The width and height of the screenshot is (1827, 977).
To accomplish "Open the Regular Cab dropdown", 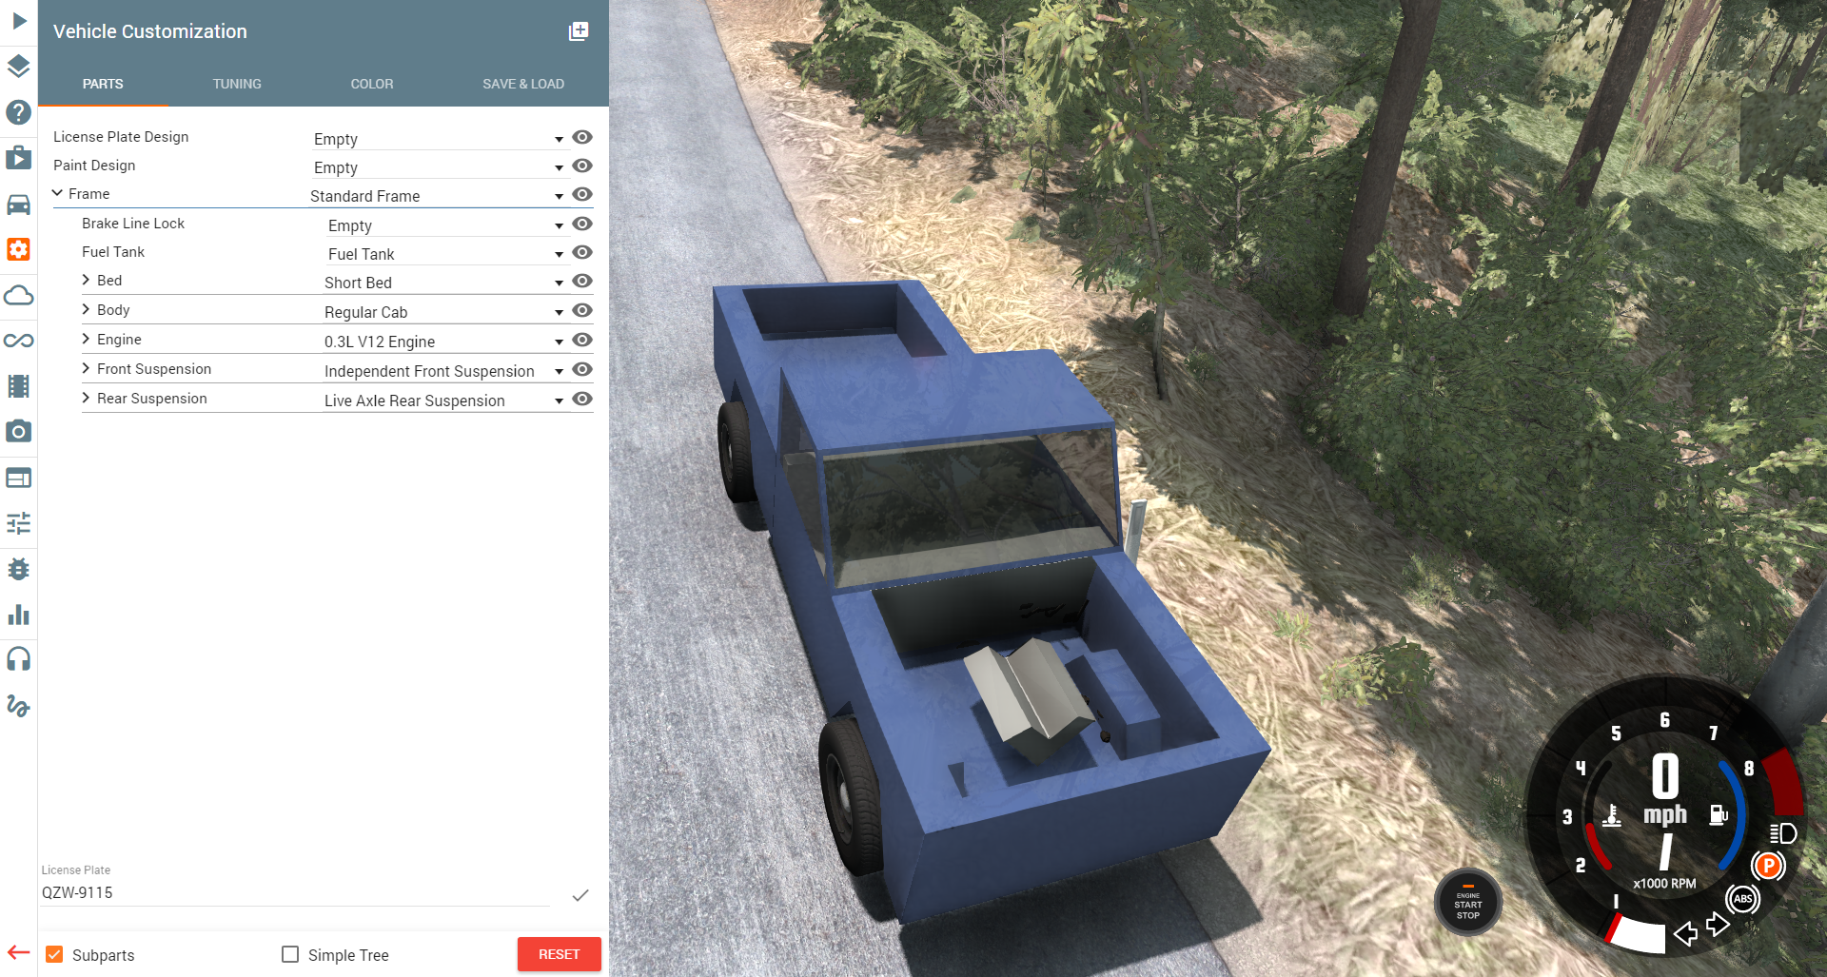I will (444, 312).
